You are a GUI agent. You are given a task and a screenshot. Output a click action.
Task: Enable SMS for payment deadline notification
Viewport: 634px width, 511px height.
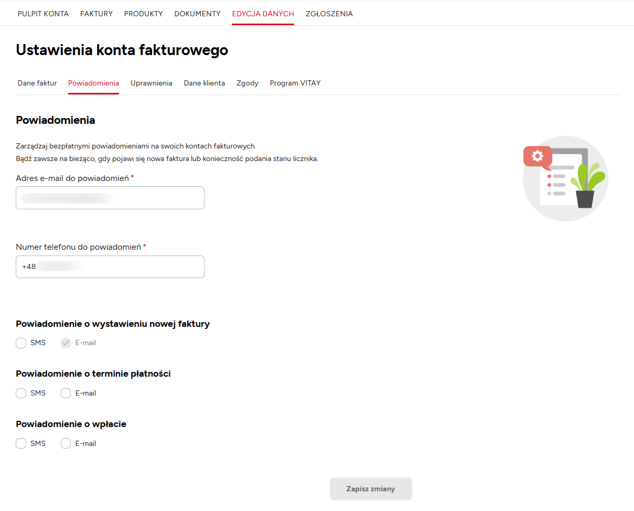click(21, 393)
